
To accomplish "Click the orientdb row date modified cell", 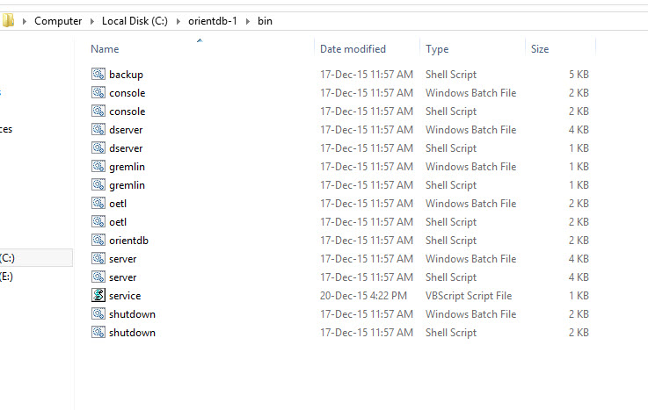I will [367, 241].
